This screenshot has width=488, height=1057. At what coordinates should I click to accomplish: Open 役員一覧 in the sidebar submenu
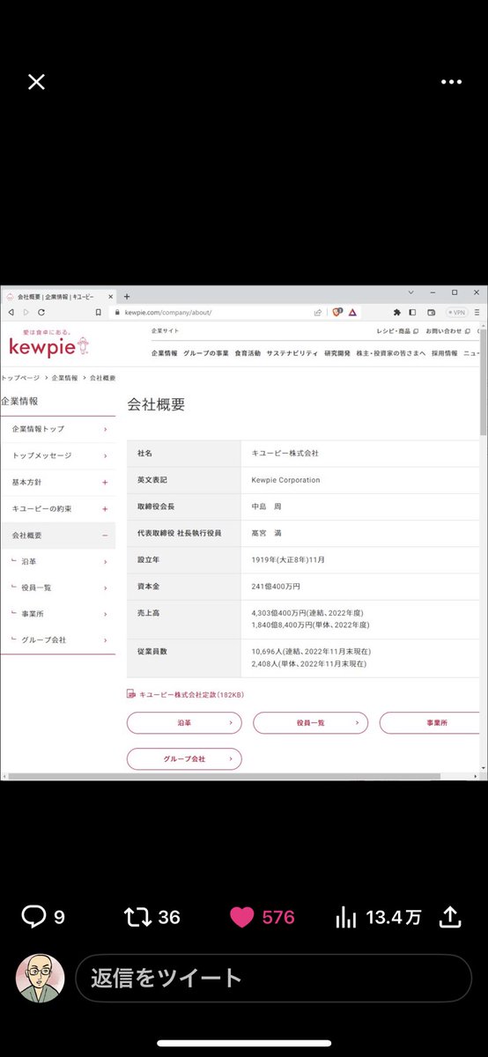(58, 588)
